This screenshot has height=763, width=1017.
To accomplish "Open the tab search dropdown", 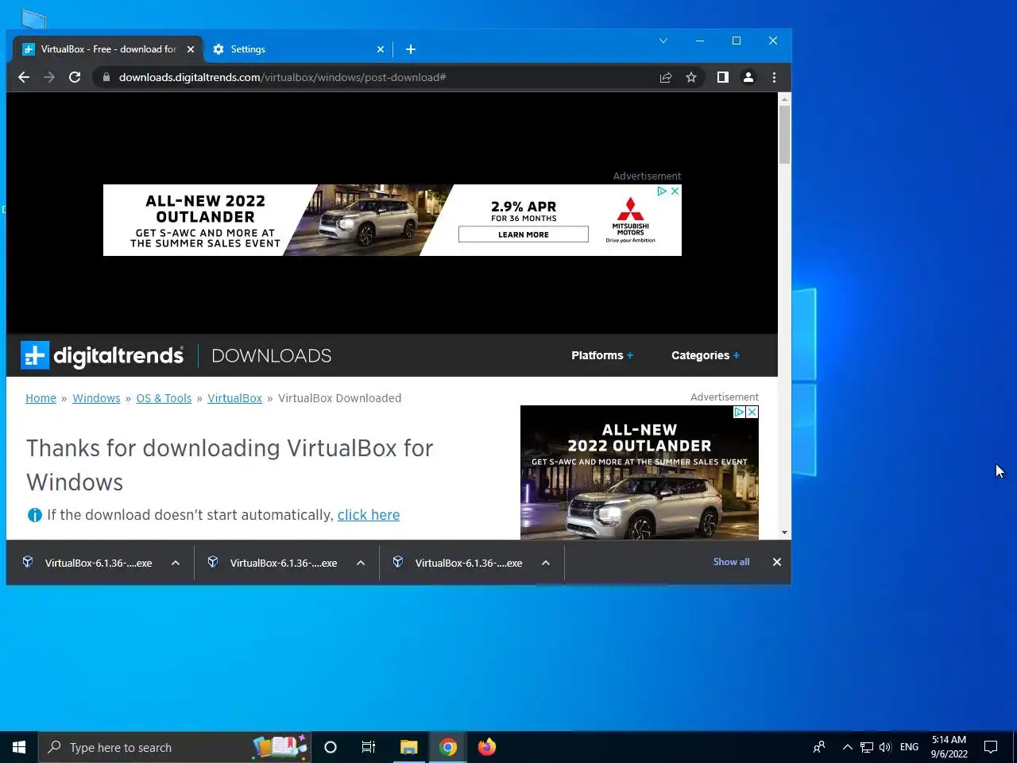I will point(663,41).
